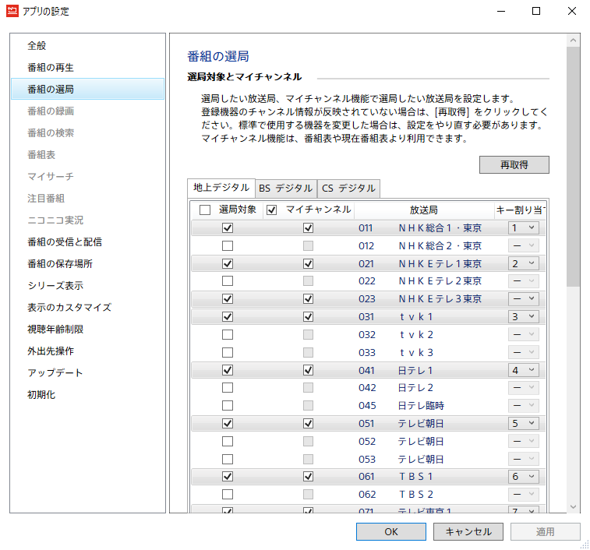This screenshot has height=550, width=590.
Task: Check the 選局対象 header select-all checkbox
Action: coord(205,210)
